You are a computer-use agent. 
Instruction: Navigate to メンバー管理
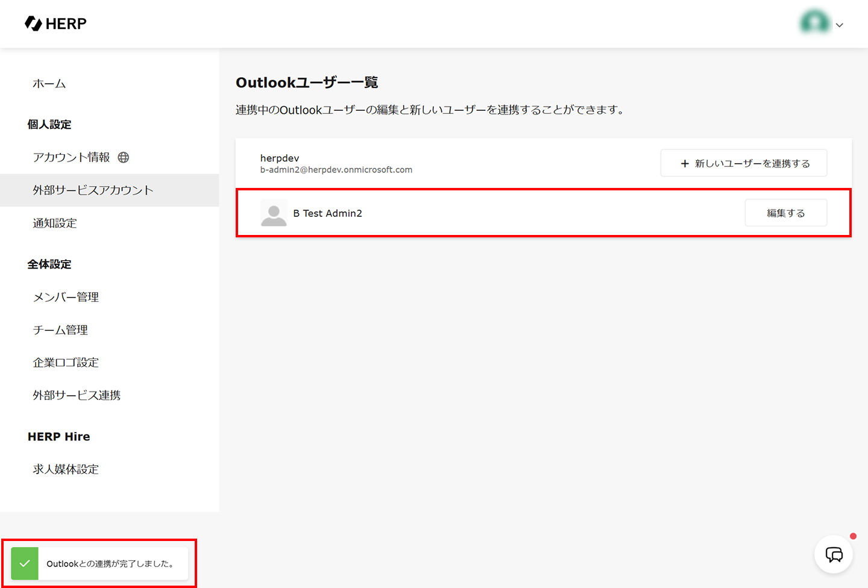pos(66,297)
